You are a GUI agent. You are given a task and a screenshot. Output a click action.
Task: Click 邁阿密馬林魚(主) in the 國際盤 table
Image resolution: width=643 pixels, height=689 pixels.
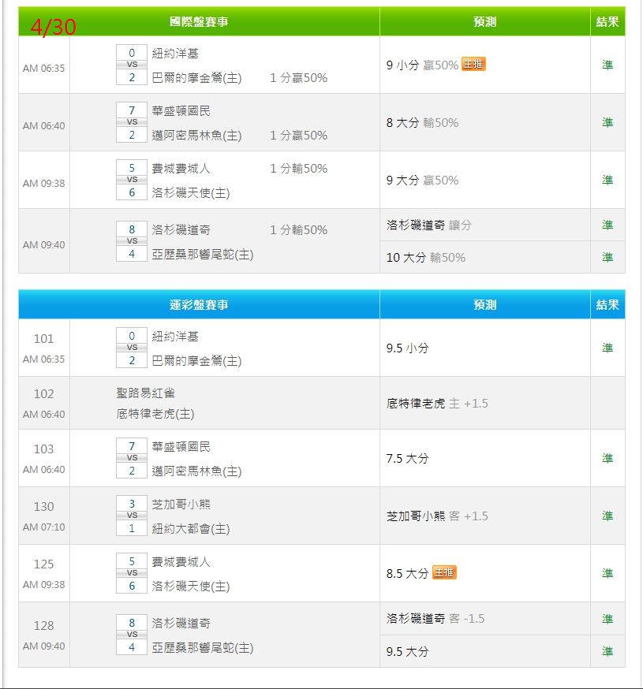[x=196, y=136]
